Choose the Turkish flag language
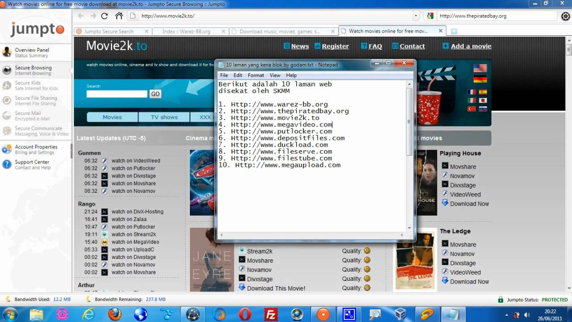This screenshot has width=572, height=322. 471,109
